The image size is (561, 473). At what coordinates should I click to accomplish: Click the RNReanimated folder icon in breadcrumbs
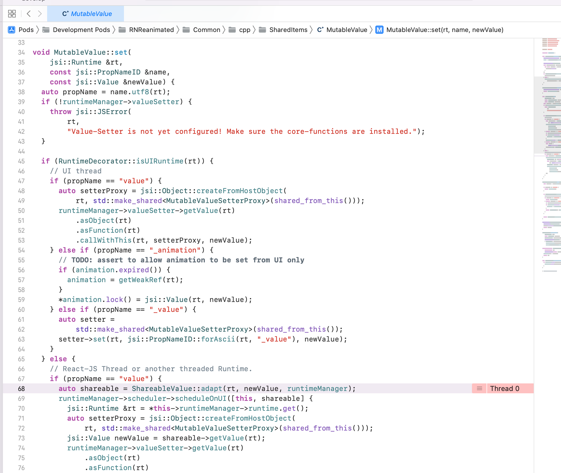coord(123,30)
